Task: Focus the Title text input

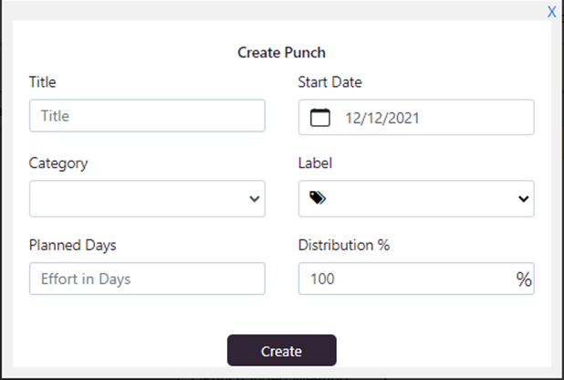Action: (x=147, y=116)
